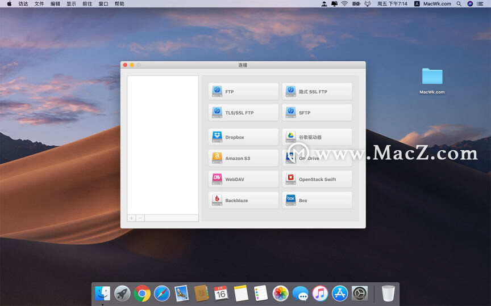This screenshot has width=491, height=306.
Task: Open iTunes from the Dock
Action: 320,293
